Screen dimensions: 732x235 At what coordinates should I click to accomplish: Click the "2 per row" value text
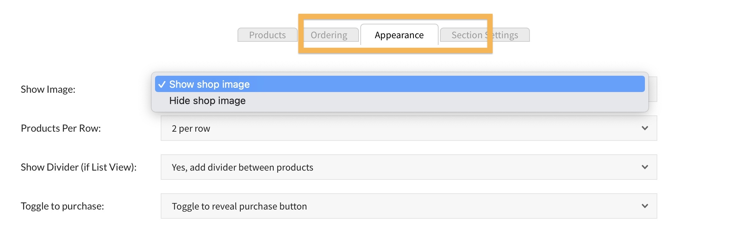coord(191,128)
